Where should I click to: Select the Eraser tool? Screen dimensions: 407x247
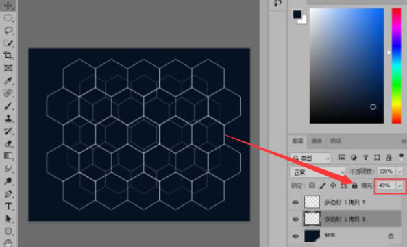tap(8, 143)
